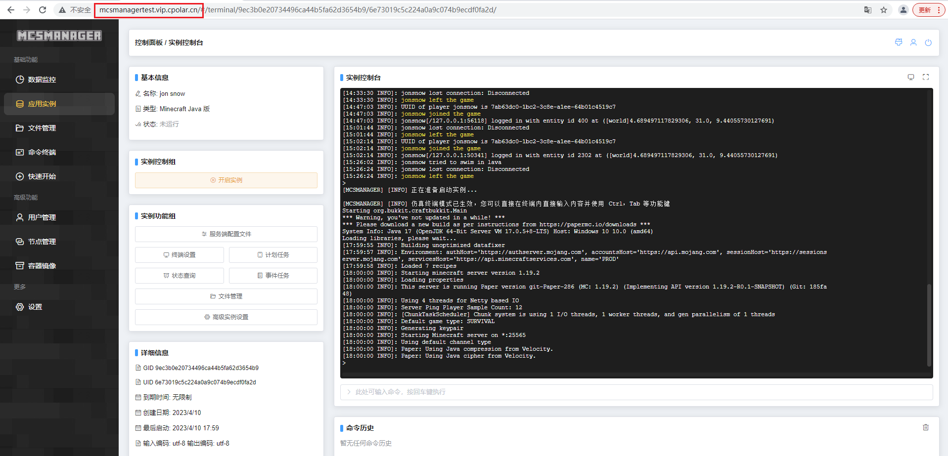948x456 pixels.
Task: Open 计划任务 button
Action: coord(273,255)
